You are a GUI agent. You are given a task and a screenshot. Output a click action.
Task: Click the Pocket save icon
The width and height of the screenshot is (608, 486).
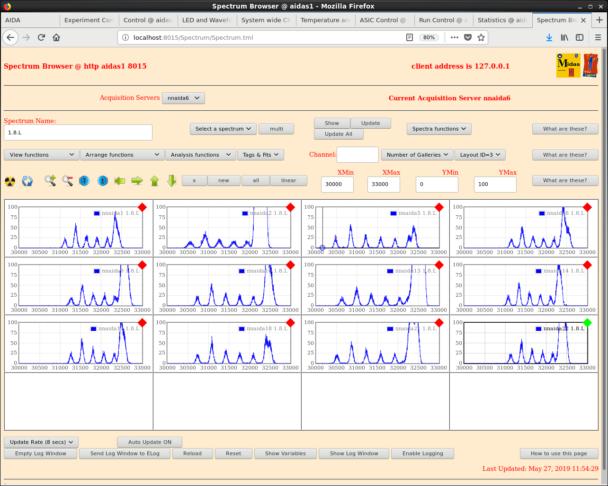pos(468,37)
